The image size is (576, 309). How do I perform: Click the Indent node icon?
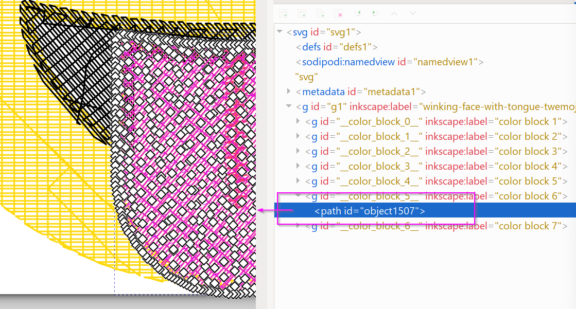coord(375,13)
